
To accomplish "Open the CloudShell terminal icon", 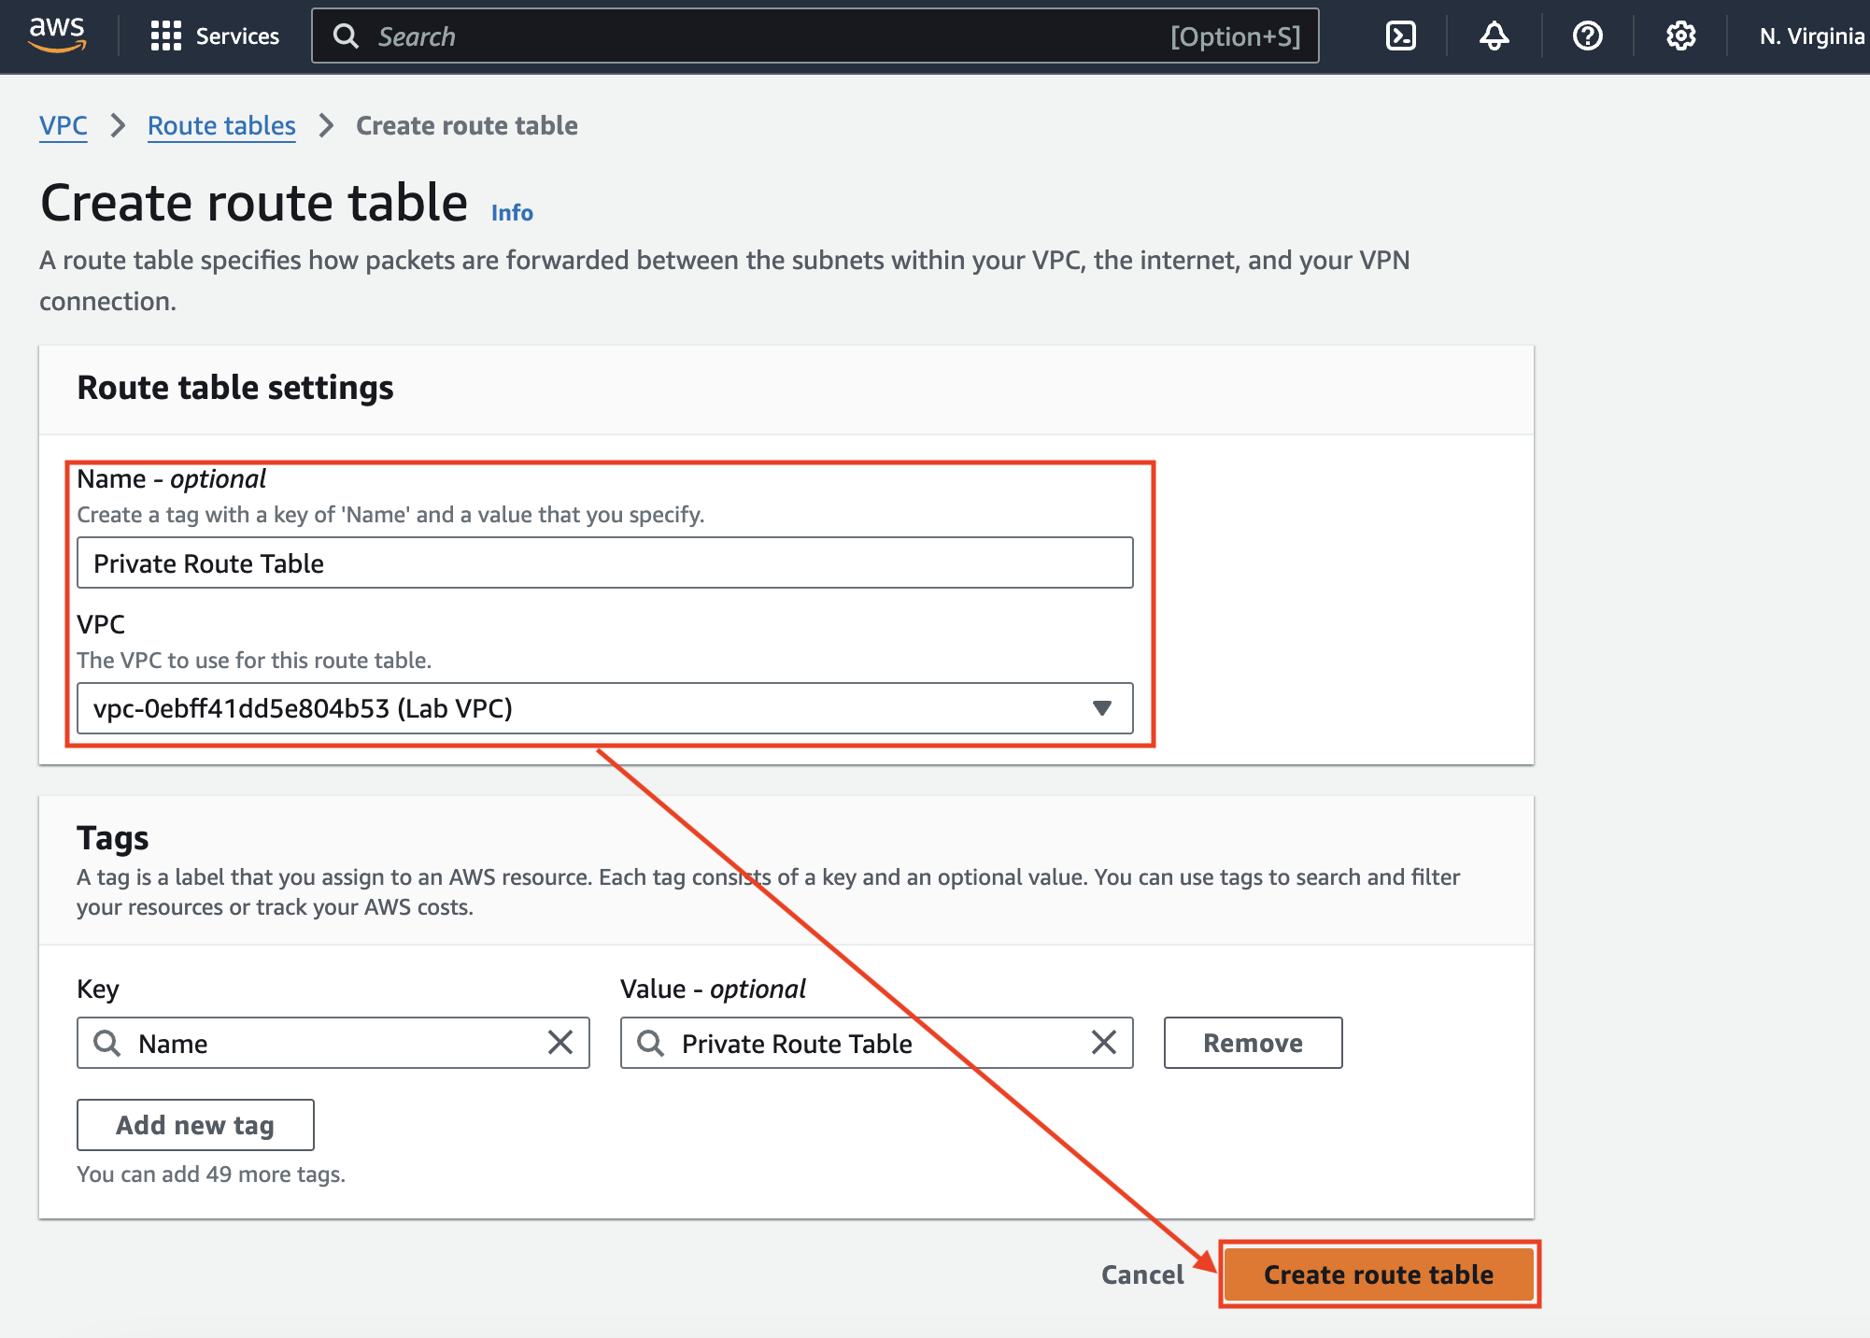I will [x=1400, y=36].
